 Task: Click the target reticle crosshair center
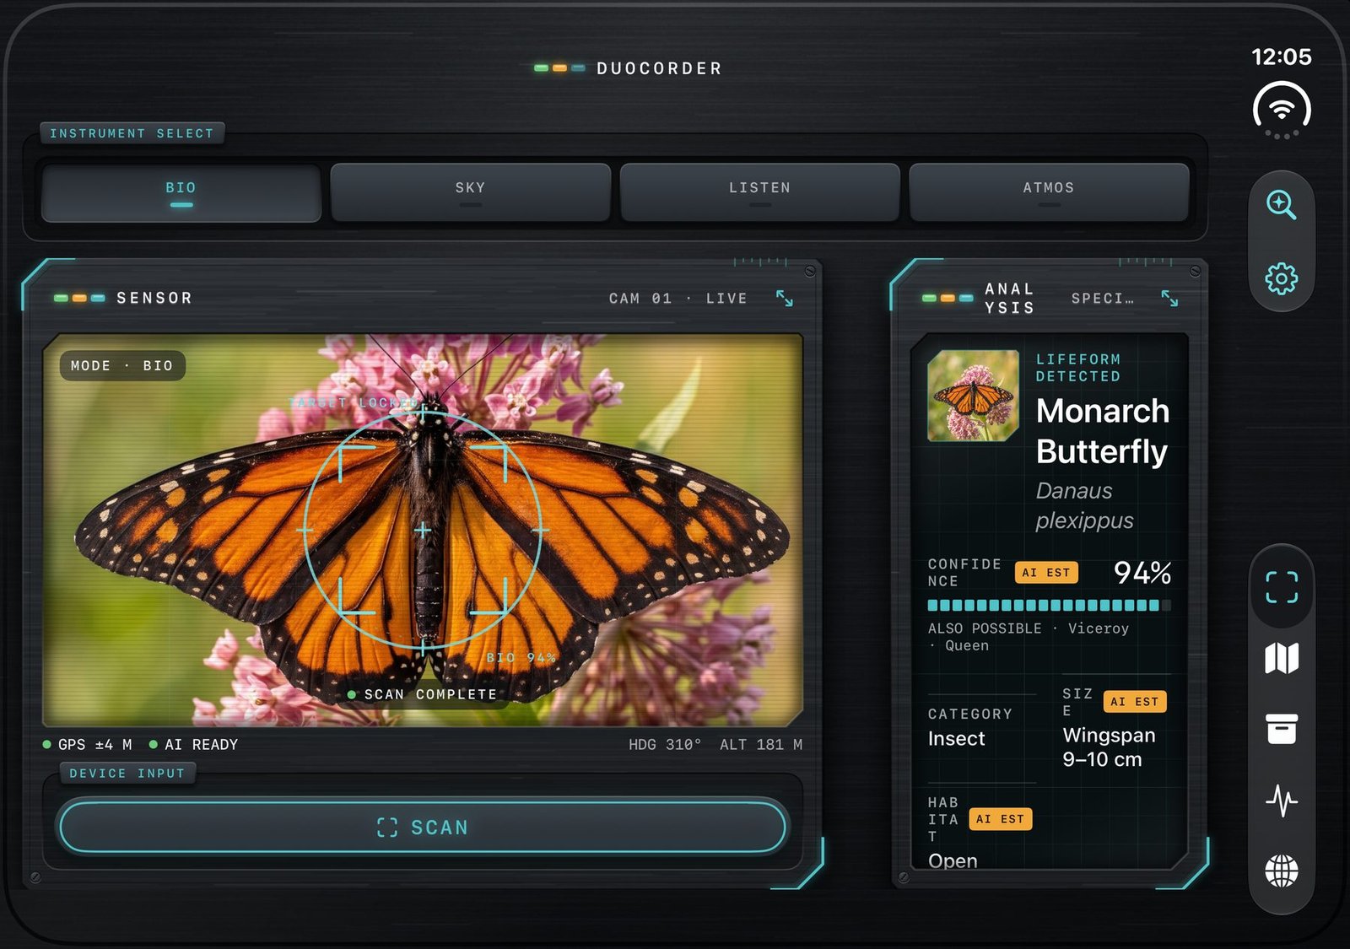click(423, 530)
